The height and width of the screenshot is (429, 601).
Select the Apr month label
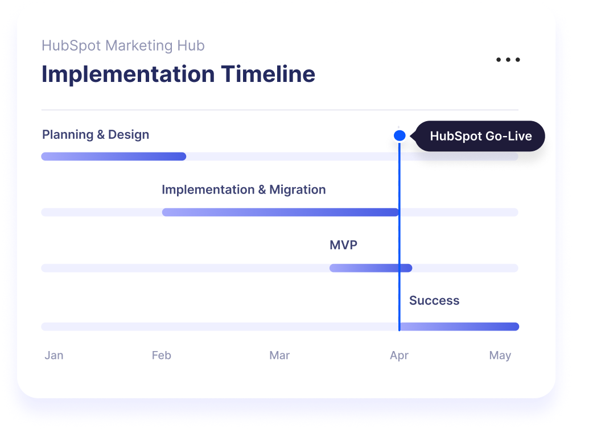pyautogui.click(x=399, y=355)
